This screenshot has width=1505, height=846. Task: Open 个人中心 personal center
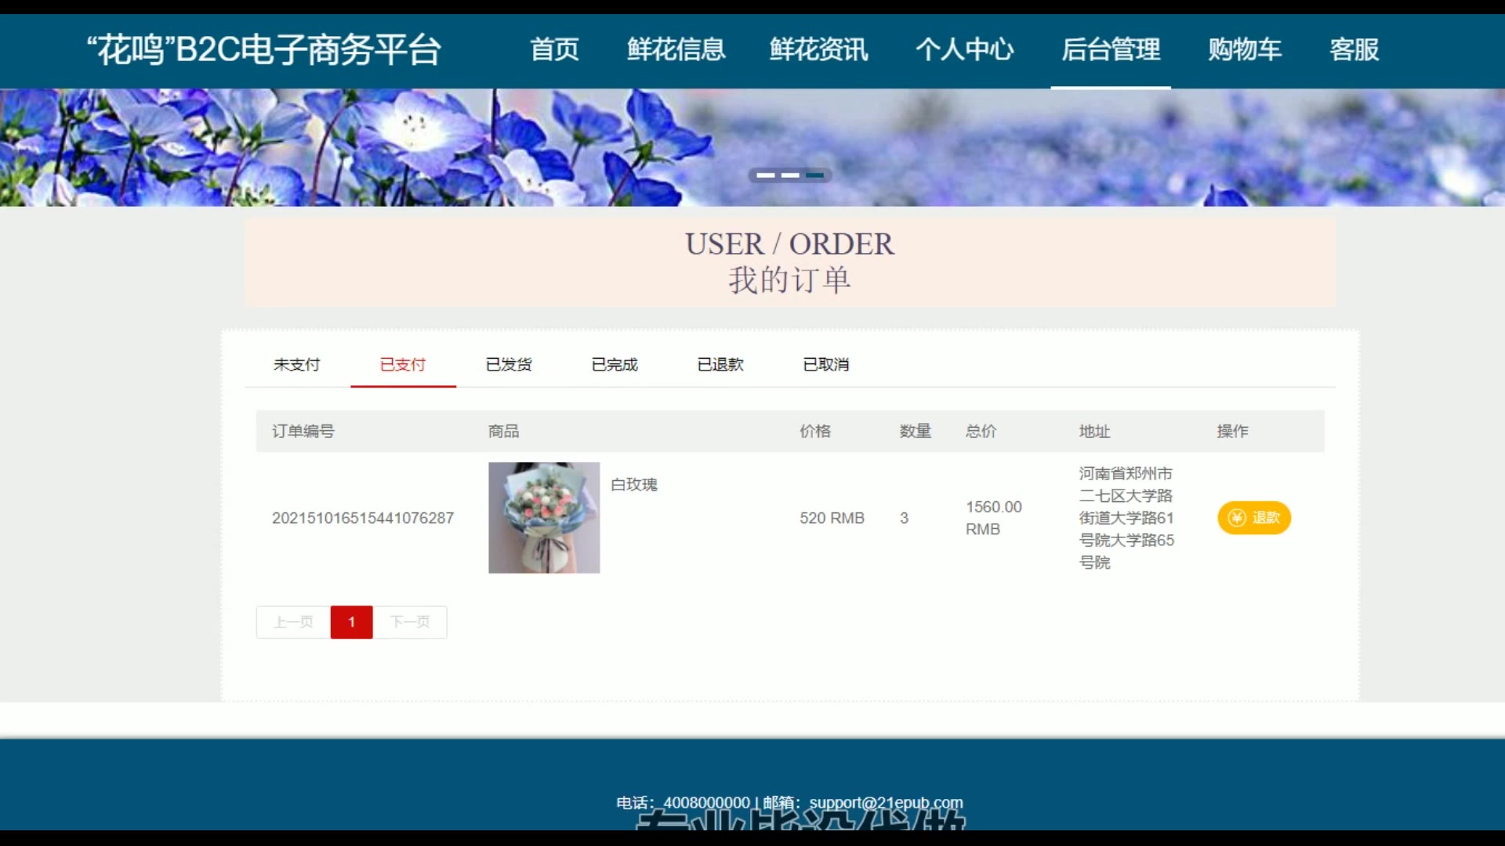(964, 49)
